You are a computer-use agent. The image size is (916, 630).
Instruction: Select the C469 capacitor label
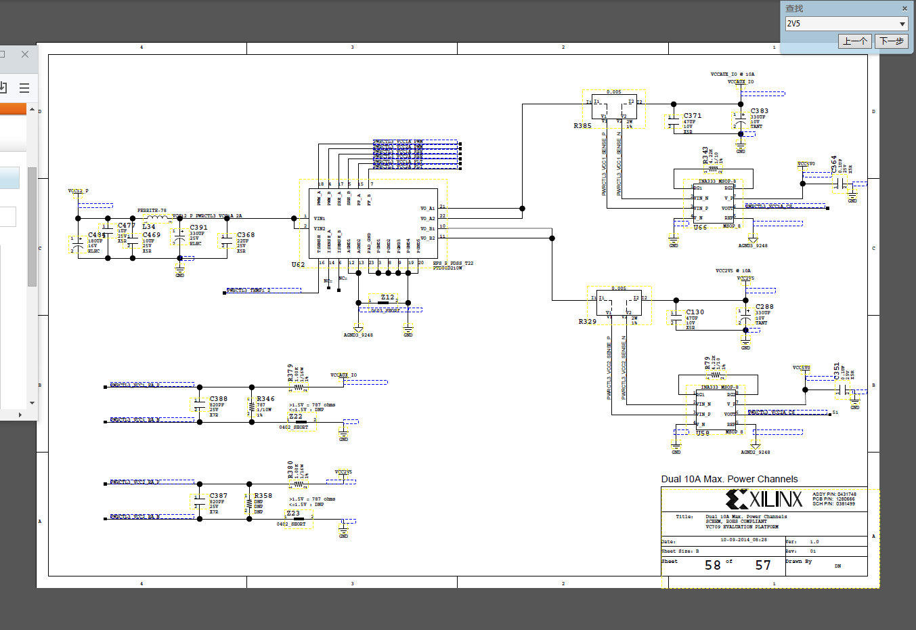click(x=152, y=235)
